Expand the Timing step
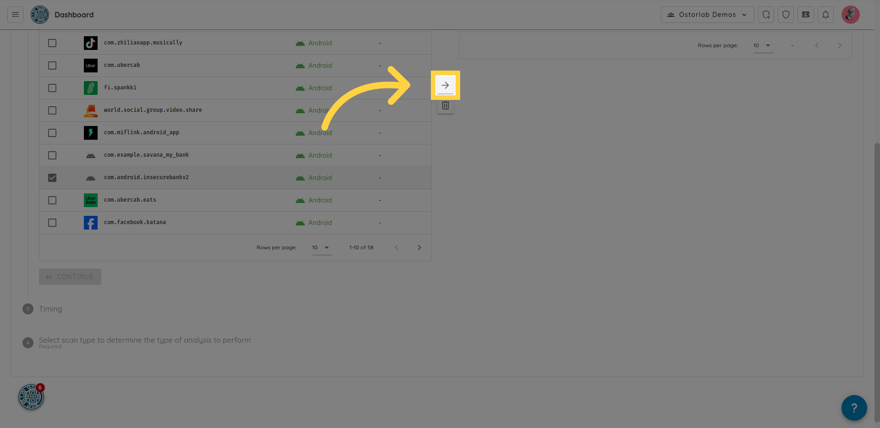 (x=50, y=309)
